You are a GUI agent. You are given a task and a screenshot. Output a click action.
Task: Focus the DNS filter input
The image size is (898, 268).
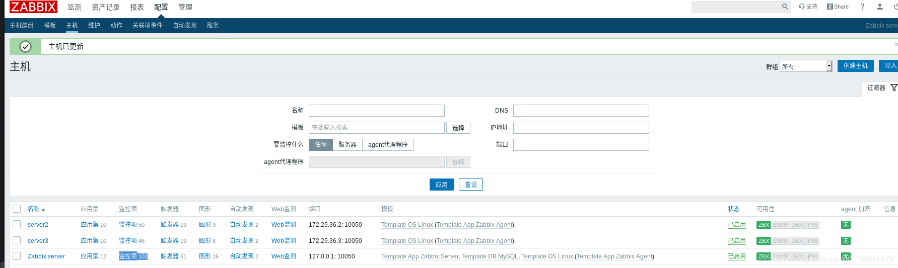click(581, 111)
